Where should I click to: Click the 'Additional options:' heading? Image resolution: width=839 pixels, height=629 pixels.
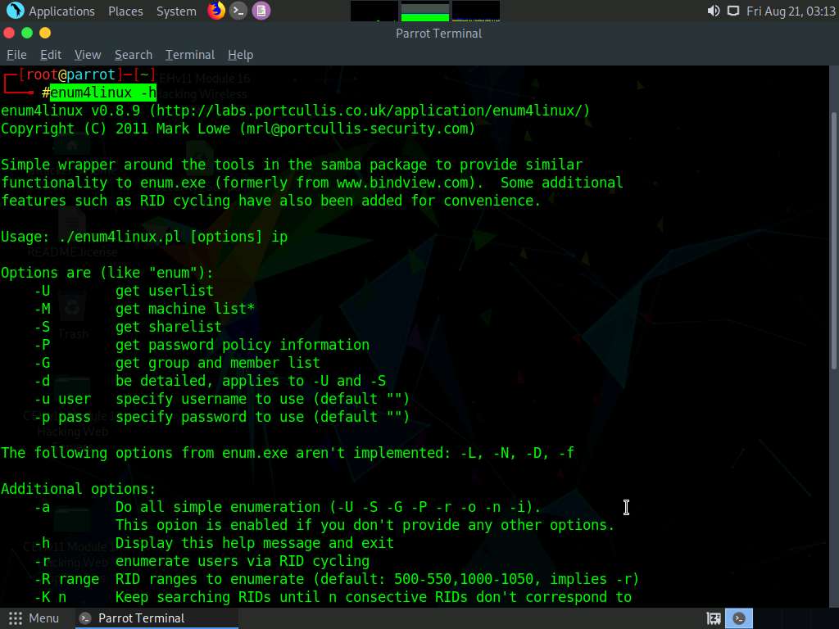(x=78, y=489)
